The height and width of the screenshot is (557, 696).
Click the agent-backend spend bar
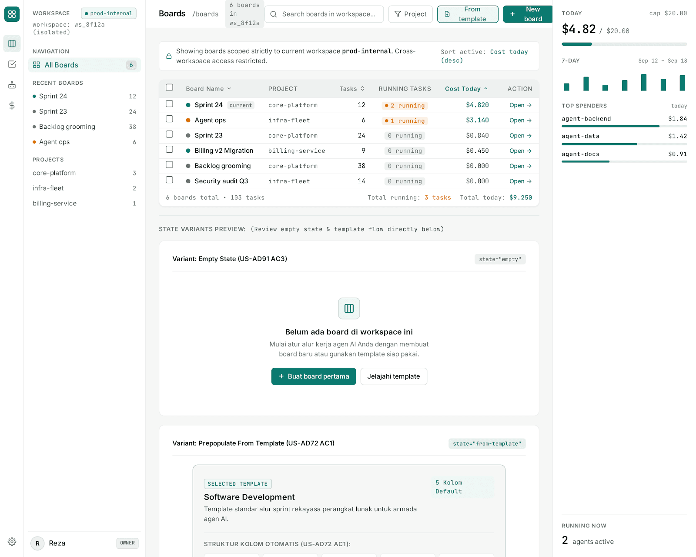click(624, 126)
